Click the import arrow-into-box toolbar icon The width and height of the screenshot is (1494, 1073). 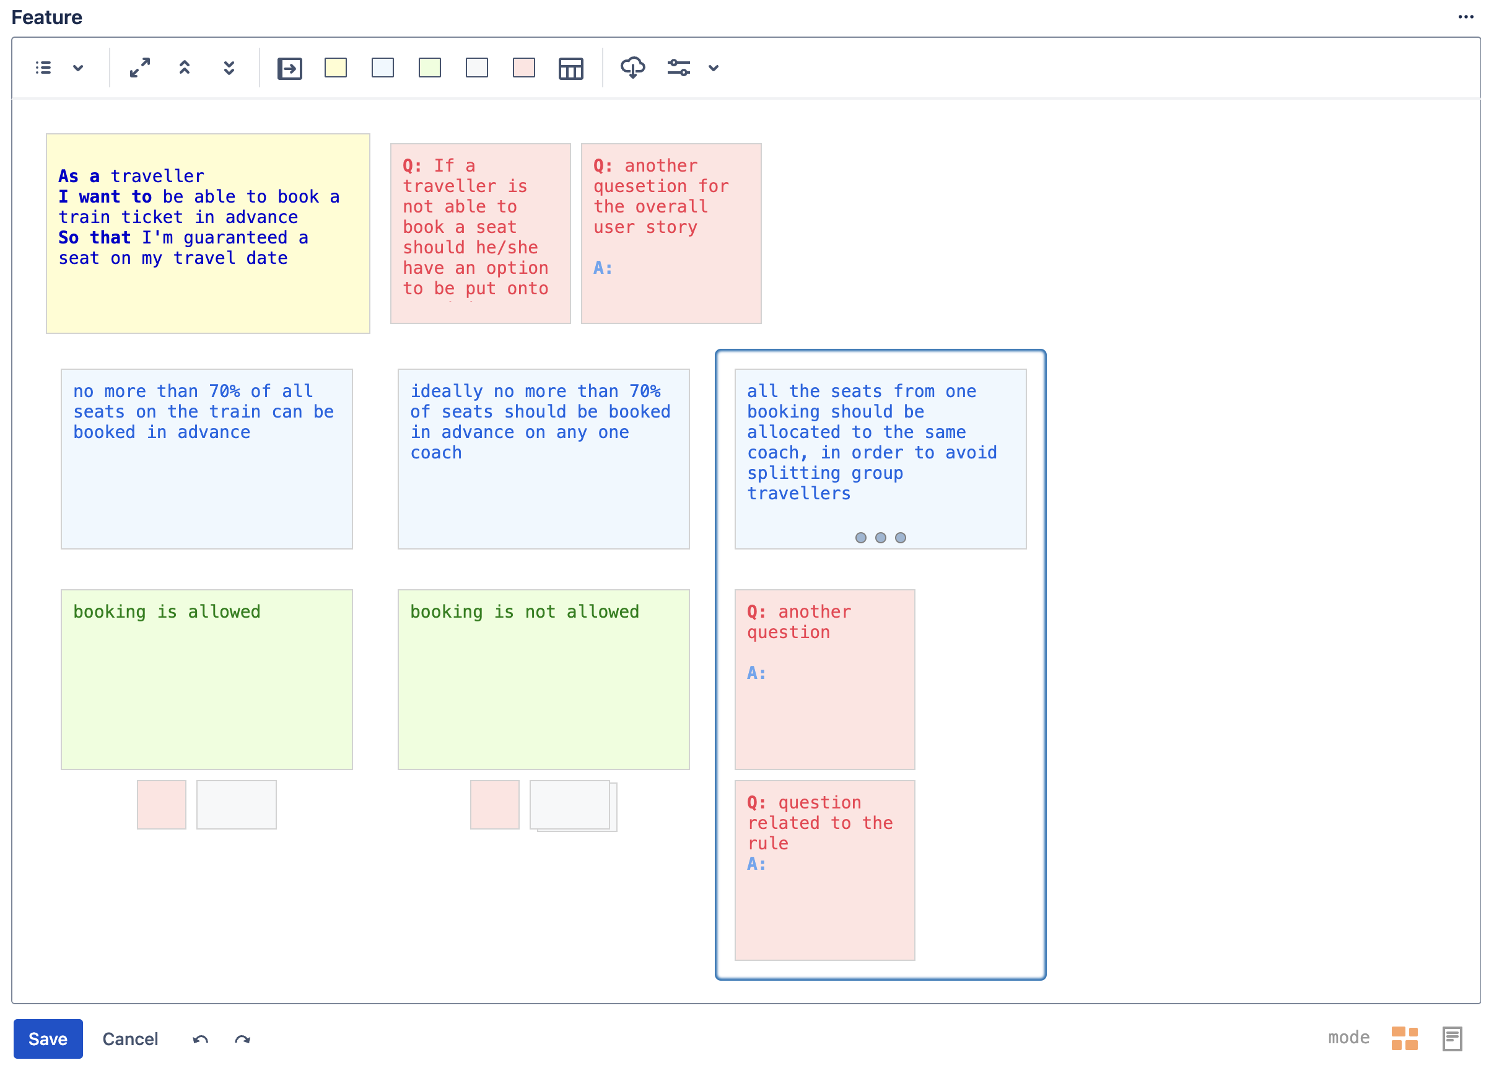pyautogui.click(x=289, y=69)
